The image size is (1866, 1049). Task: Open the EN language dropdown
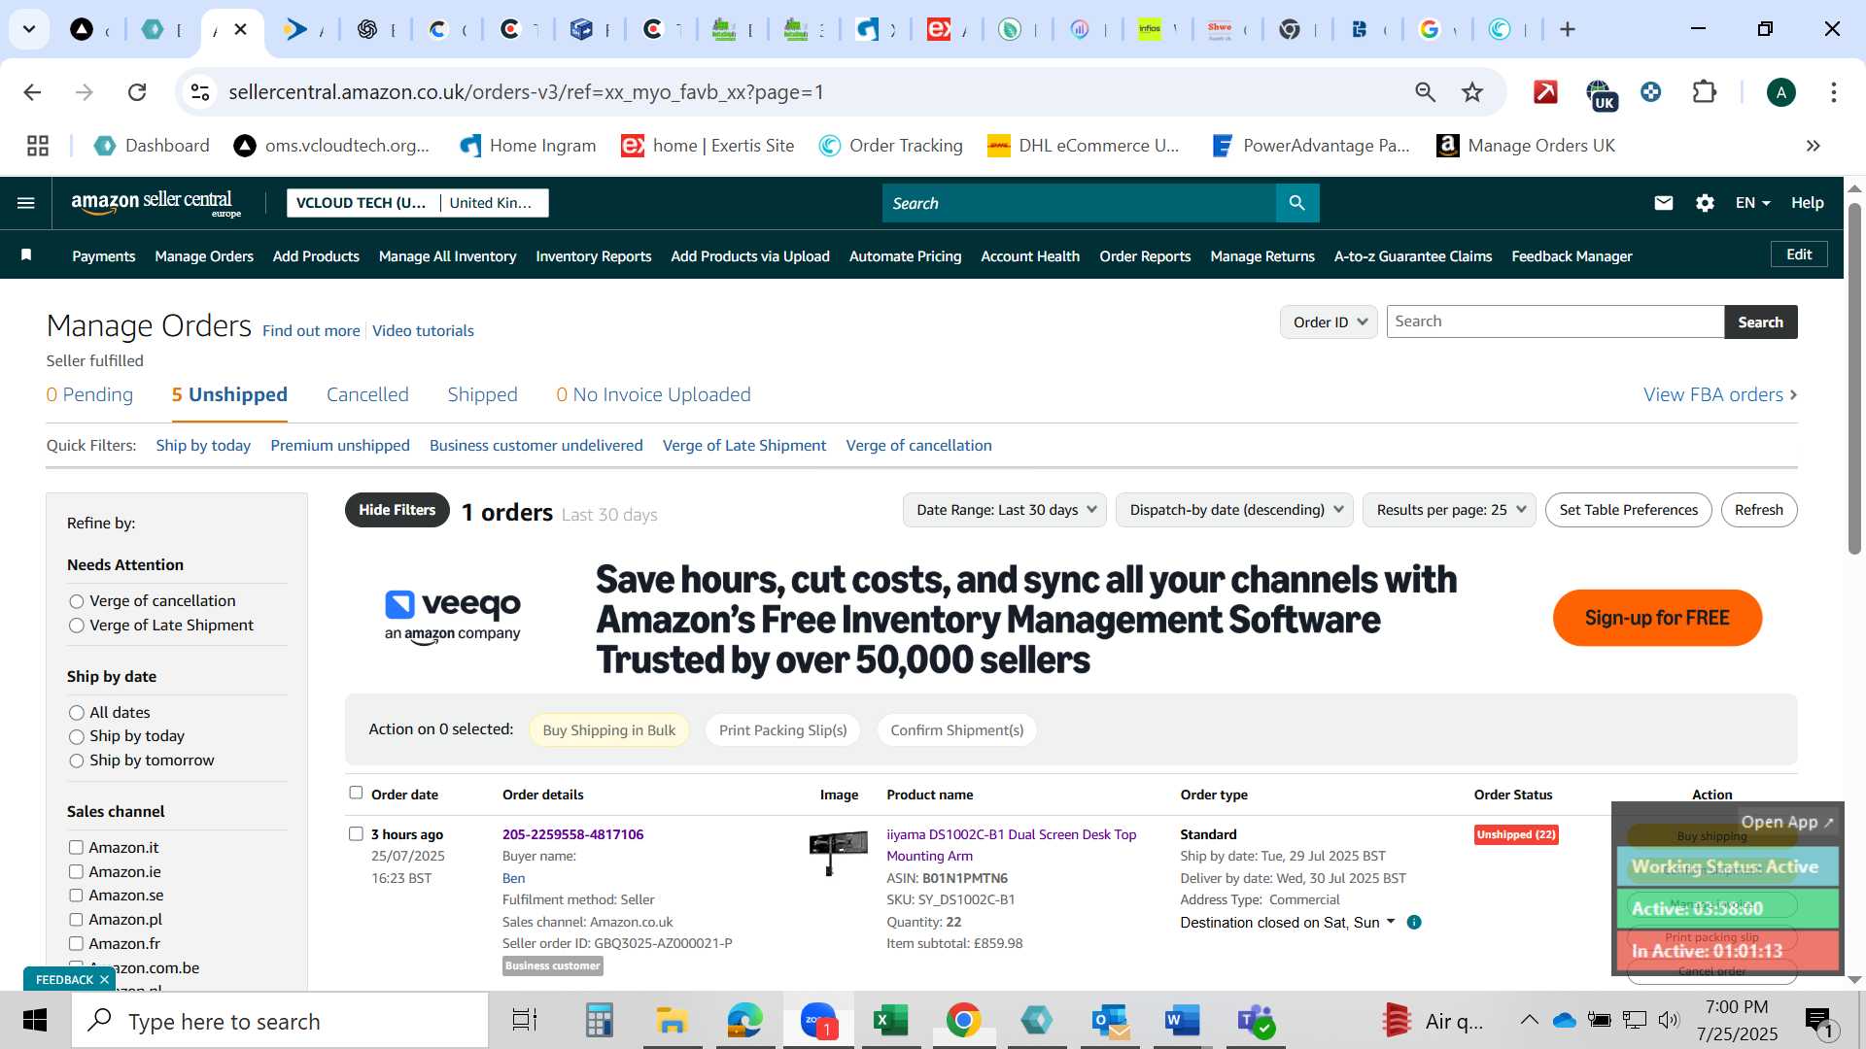1753,203
